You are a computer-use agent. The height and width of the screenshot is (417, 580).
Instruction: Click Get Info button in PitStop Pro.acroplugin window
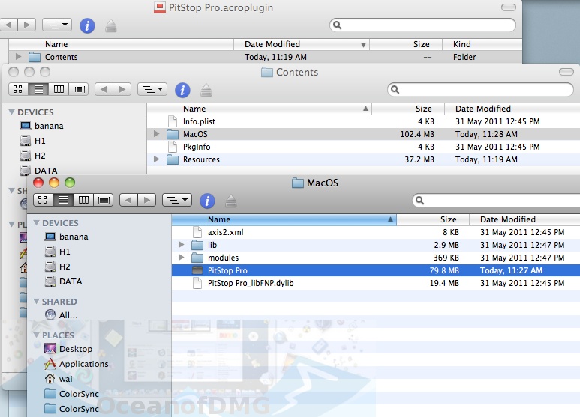(x=87, y=26)
